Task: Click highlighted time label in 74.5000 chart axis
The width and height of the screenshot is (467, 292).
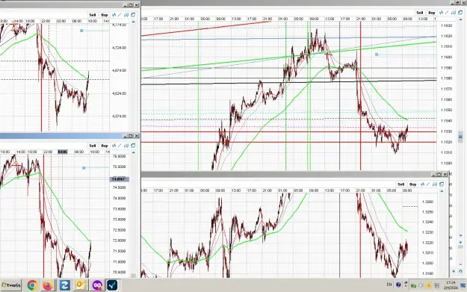Action: click(x=63, y=152)
